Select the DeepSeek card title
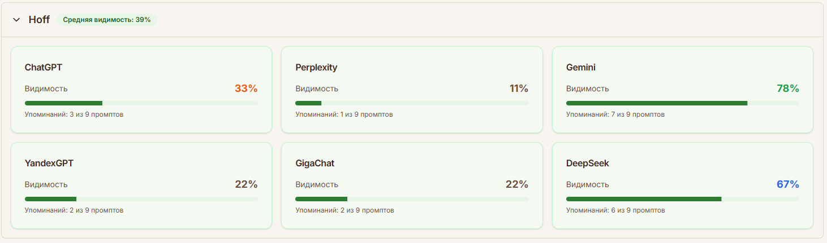Viewport: 827px width, 243px height. coord(587,164)
